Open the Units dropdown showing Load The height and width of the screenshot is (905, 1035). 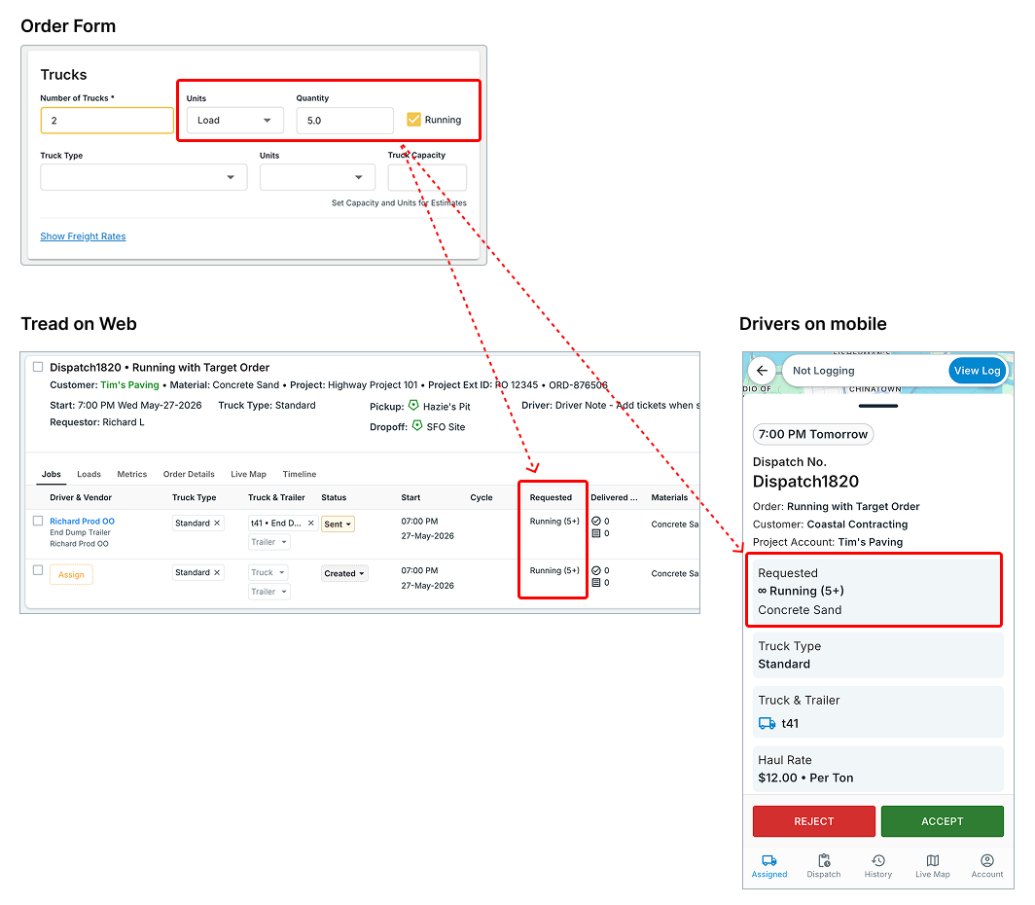tap(235, 120)
